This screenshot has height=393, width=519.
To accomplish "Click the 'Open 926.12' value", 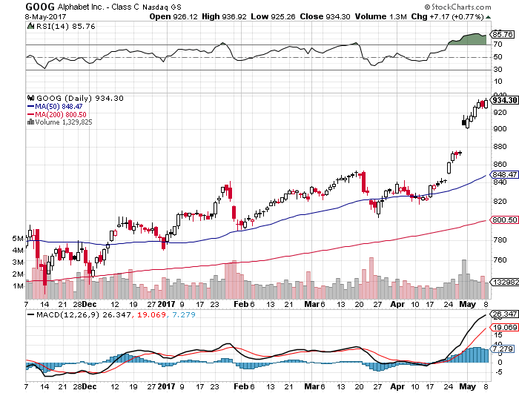I will click(x=173, y=16).
